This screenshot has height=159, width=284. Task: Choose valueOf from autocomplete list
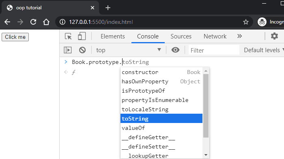point(161,128)
